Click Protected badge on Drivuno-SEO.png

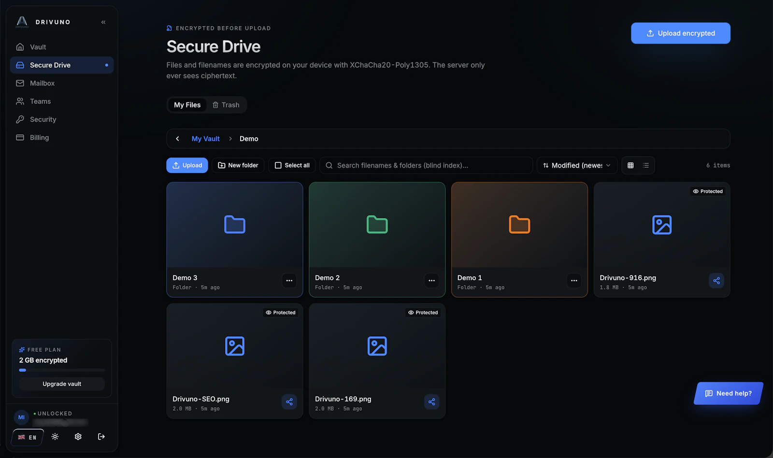point(281,313)
